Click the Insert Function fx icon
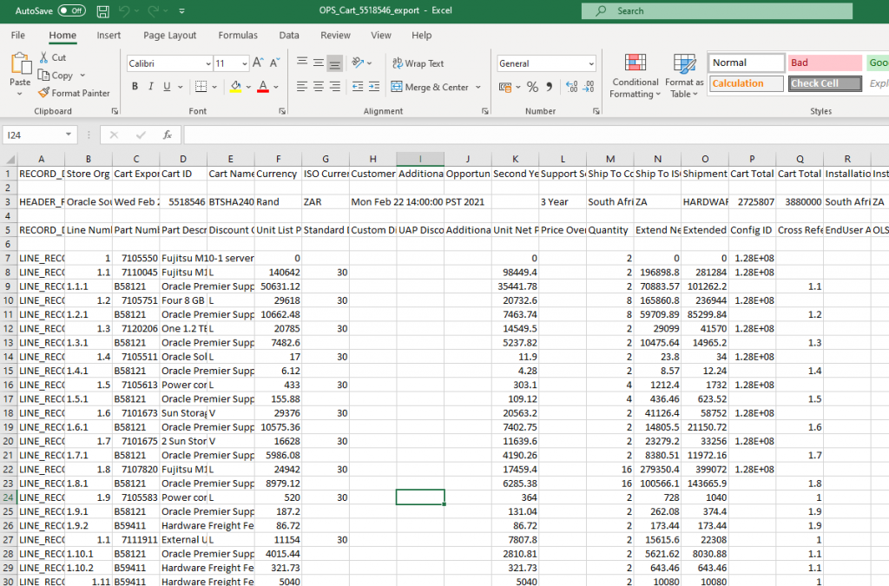This screenshot has height=586, width=889. tap(167, 135)
